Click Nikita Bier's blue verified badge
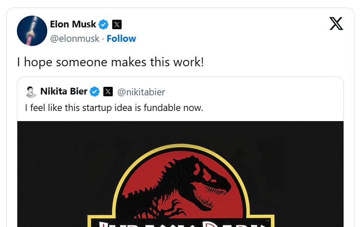This screenshot has width=360, height=227. (95, 92)
